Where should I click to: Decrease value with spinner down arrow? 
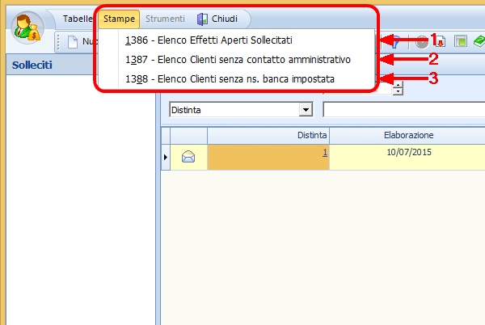pos(397,92)
